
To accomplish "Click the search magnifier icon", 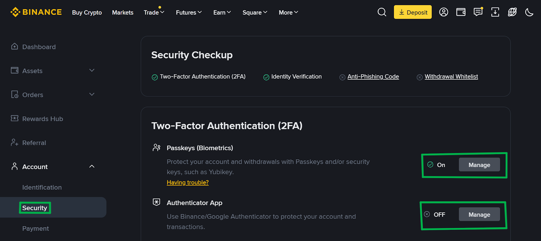I will tap(381, 12).
